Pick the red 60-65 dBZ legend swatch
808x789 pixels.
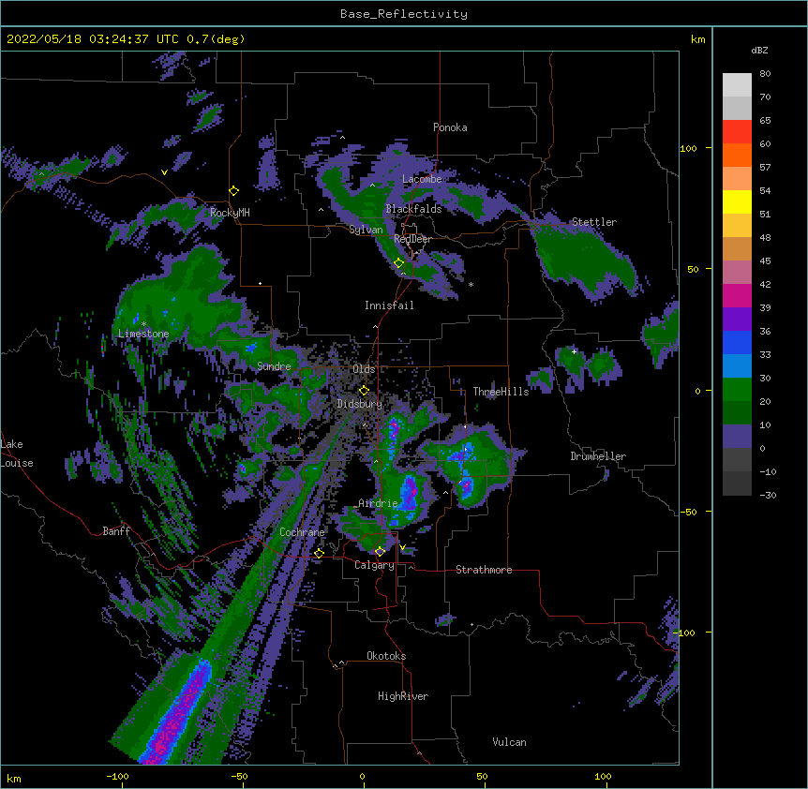(x=737, y=132)
